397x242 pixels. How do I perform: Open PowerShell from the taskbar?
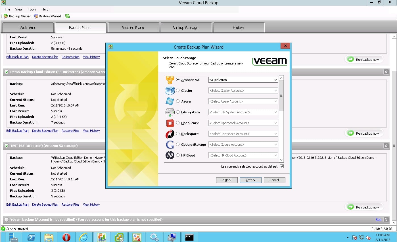(31, 237)
